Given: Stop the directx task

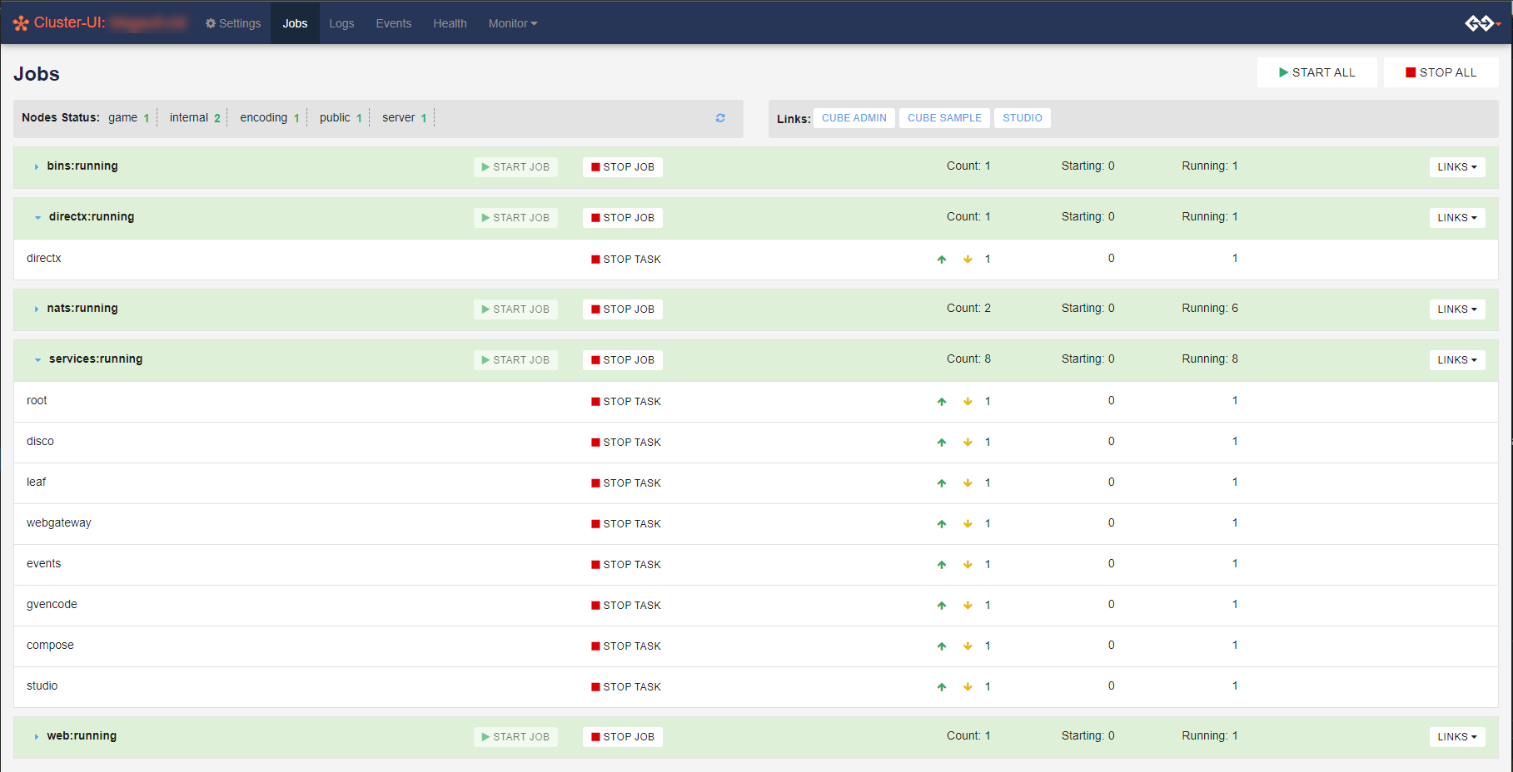Looking at the screenshot, I should 626,260.
